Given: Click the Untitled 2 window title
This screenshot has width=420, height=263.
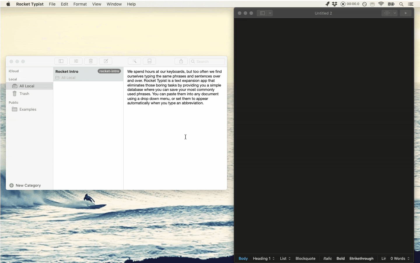Looking at the screenshot, I should (x=323, y=13).
